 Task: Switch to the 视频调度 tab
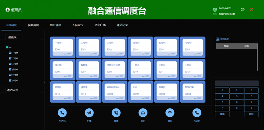pyautogui.click(x=33, y=25)
